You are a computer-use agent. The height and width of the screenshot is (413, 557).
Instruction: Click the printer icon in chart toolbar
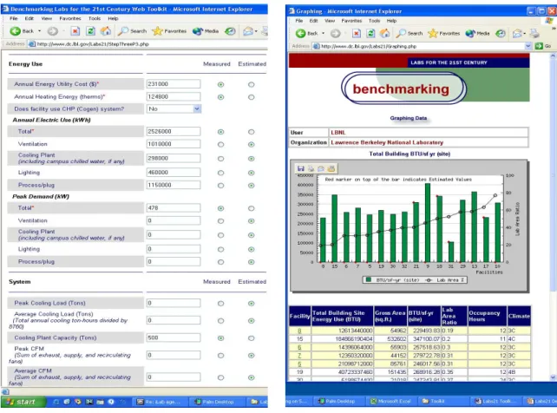[x=311, y=168]
